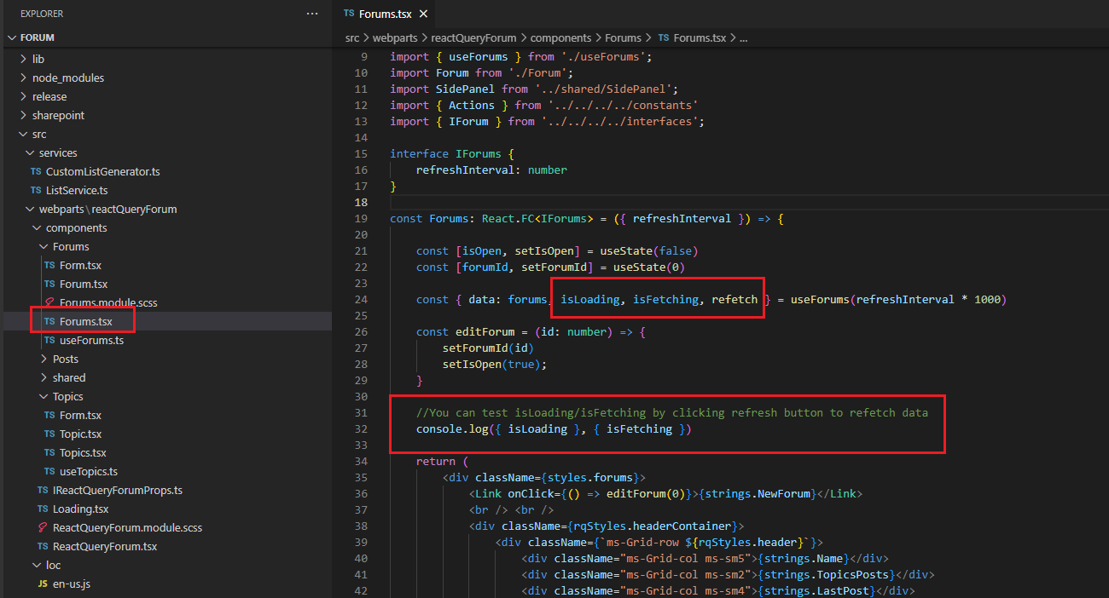The image size is (1109, 598).
Task: Collapse the FORUM root section
Action: (x=12, y=37)
